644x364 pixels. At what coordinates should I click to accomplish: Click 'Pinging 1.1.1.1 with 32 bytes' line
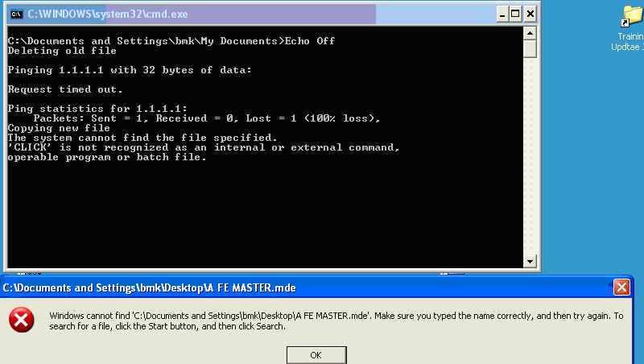[130, 70]
